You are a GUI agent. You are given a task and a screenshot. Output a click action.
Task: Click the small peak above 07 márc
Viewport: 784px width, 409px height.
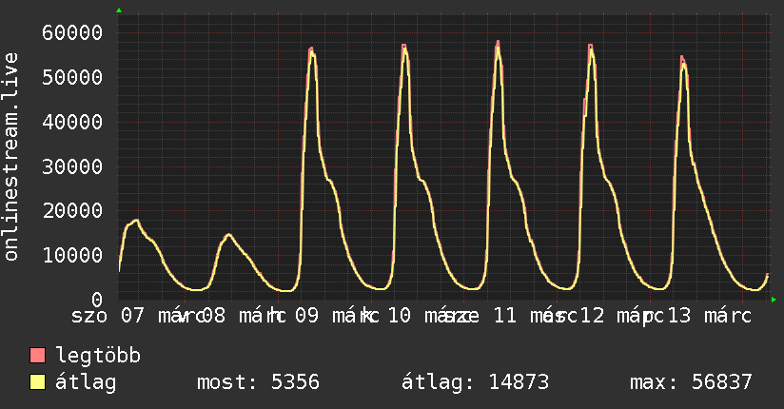pos(136,221)
